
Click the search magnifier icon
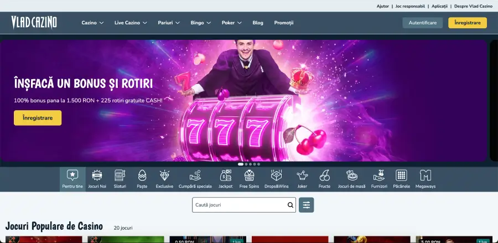coord(290,205)
